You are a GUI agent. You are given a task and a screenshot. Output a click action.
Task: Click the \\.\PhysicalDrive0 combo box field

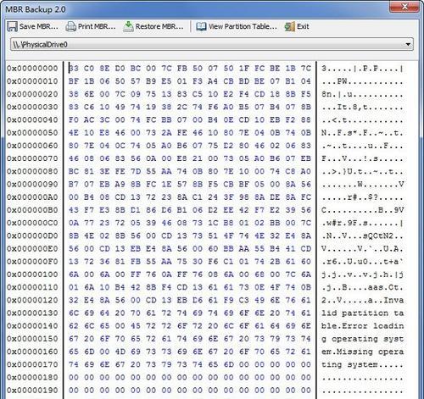(x=212, y=44)
